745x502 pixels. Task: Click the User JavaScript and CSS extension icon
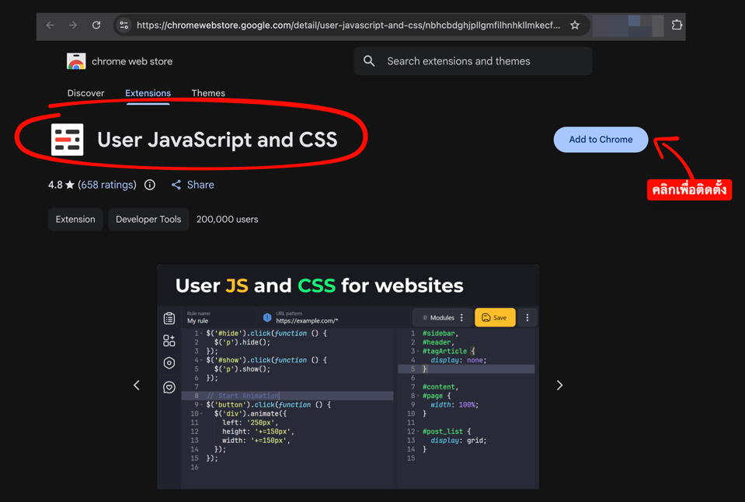point(67,140)
